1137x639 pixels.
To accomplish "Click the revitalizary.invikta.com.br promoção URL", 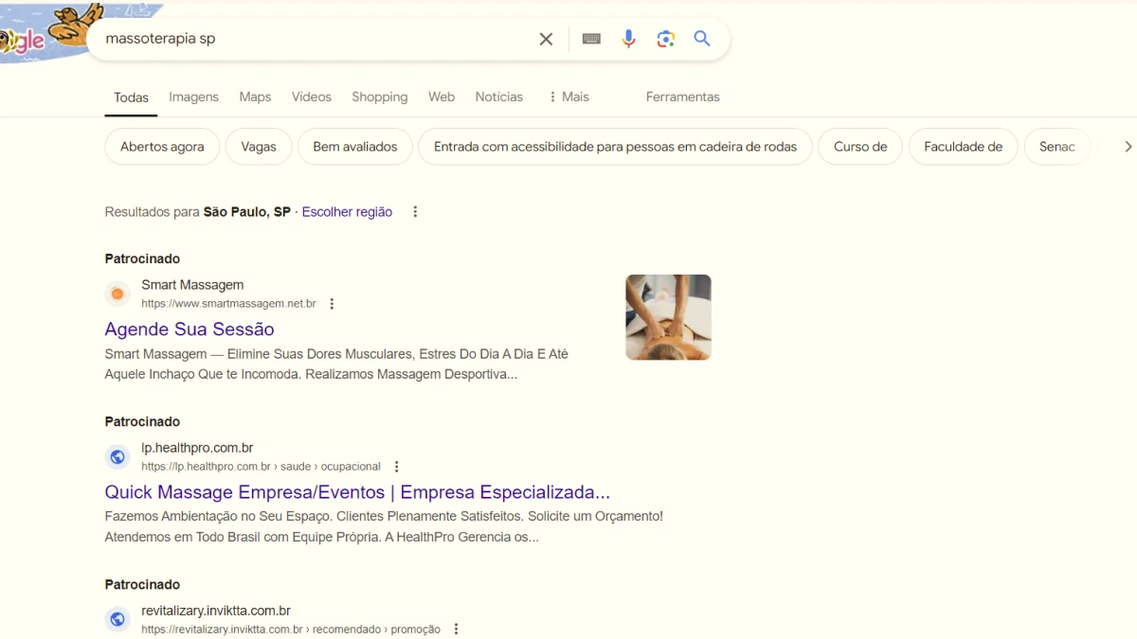I will click(291, 630).
